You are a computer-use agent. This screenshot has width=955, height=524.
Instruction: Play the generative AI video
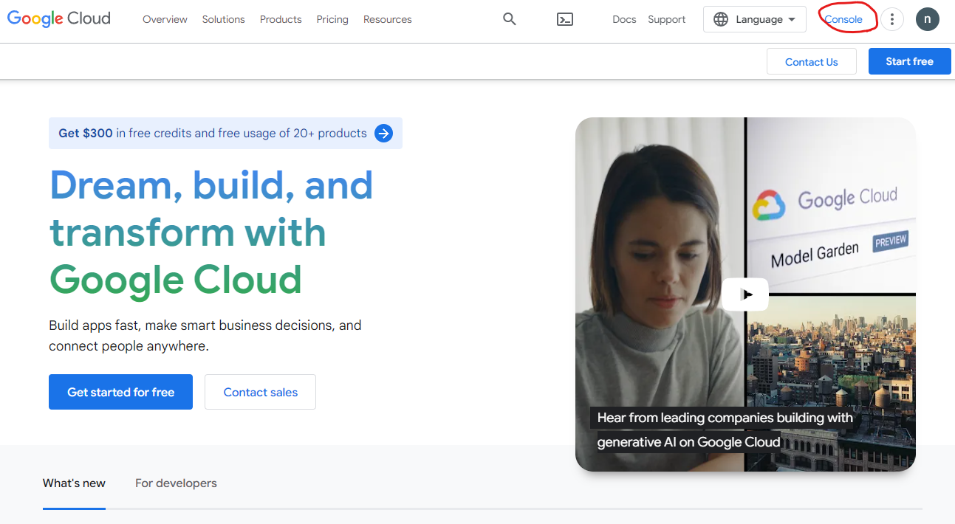[745, 294]
